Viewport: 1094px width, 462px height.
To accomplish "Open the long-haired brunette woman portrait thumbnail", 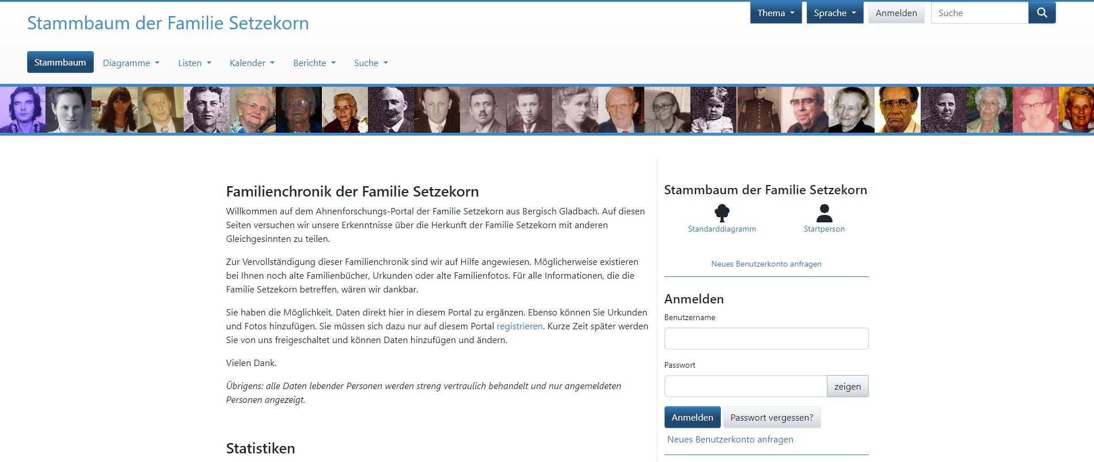I will pos(115,110).
